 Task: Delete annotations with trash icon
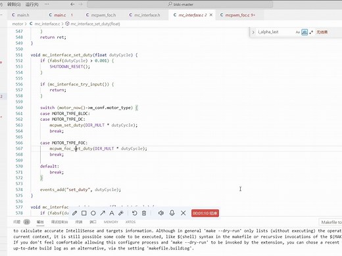[144, 213]
